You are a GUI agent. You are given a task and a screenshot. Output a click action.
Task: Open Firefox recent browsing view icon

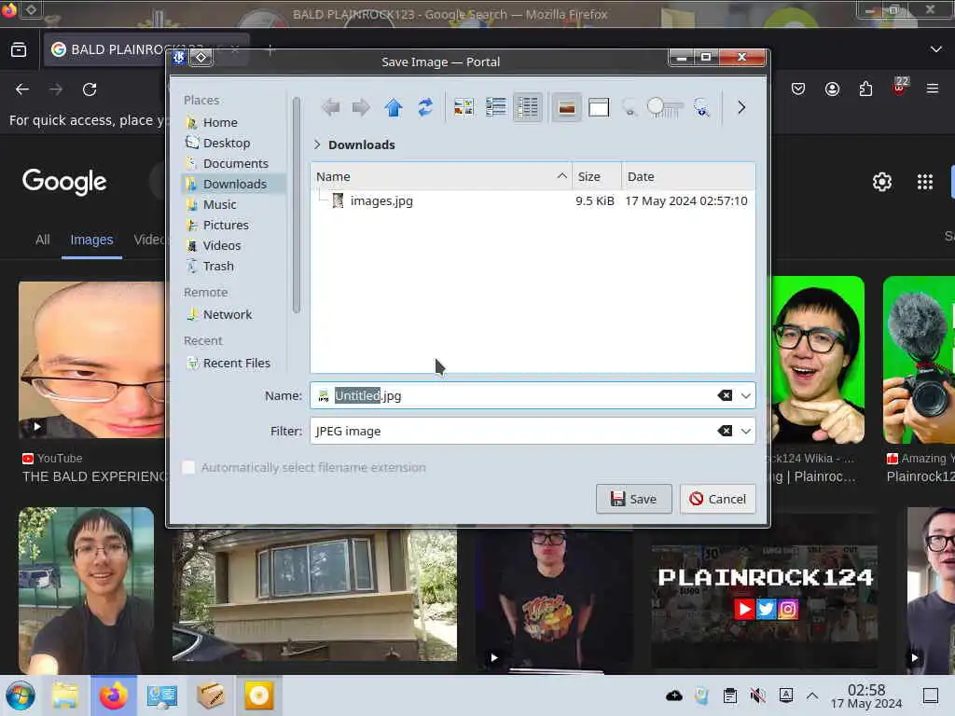coord(19,49)
